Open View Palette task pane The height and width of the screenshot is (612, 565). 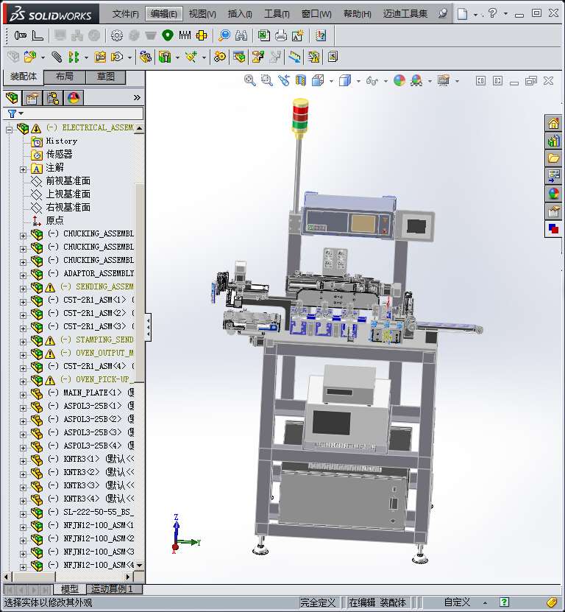click(554, 175)
